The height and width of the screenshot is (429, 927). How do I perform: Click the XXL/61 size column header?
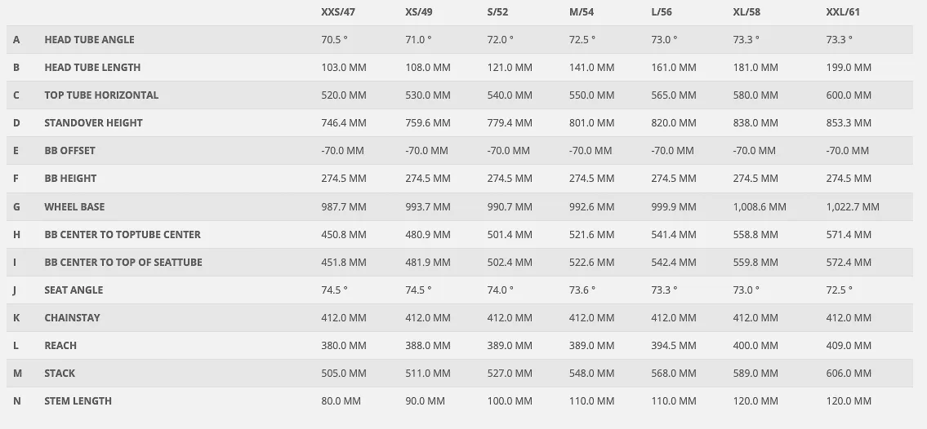click(x=843, y=12)
